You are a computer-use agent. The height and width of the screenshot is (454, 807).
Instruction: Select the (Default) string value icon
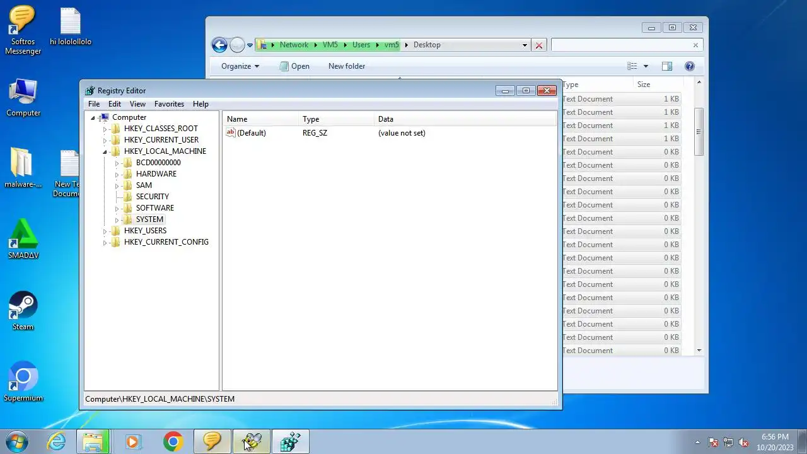point(231,133)
